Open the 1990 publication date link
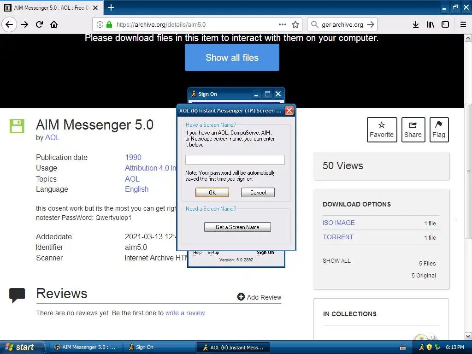Screen dimensions: 472x354 (133, 157)
